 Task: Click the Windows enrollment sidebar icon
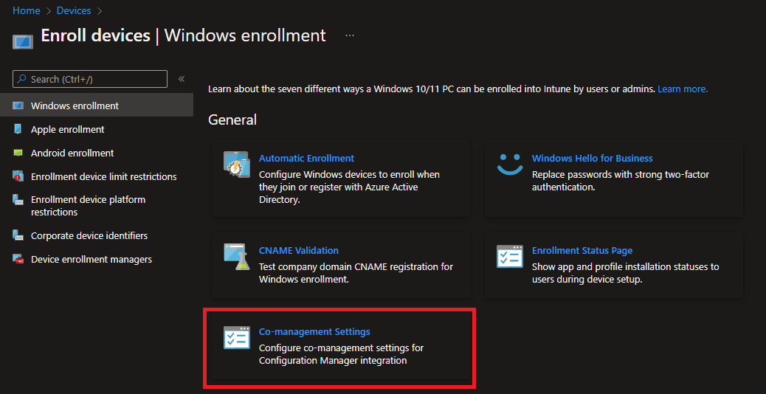[x=18, y=106]
